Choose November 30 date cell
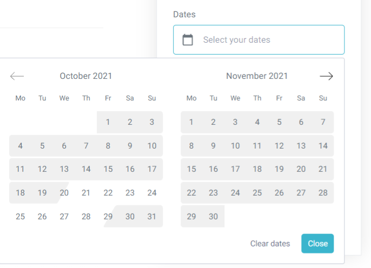 point(214,217)
